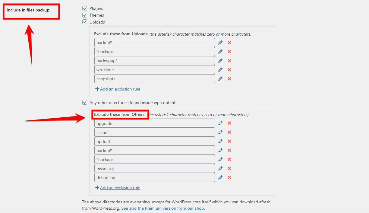The image size is (369, 213).
Task: Delete the first backup* rule under Uploads
Action: click(229, 43)
